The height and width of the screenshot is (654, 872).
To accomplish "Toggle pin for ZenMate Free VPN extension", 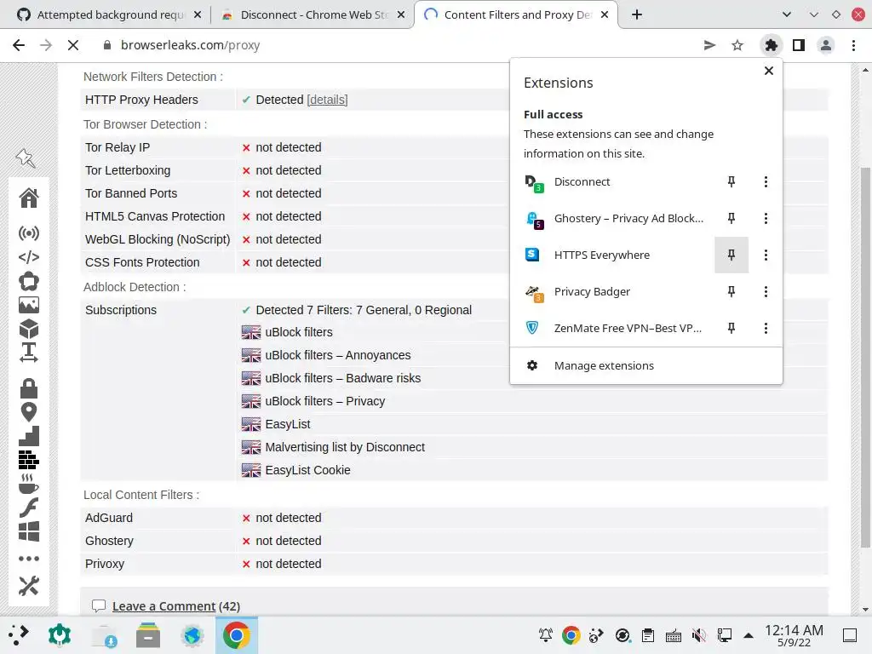I will point(731,328).
